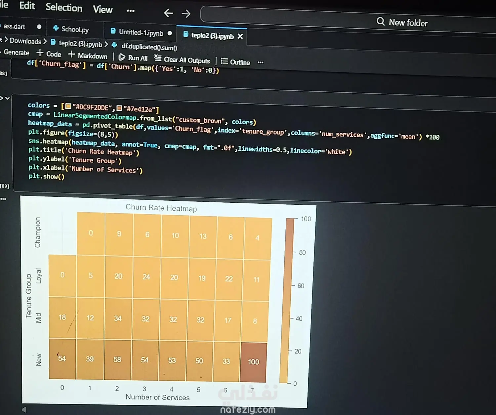Click the magnifier icon in the search box
Screen dimensions: 496x415
[381, 21]
